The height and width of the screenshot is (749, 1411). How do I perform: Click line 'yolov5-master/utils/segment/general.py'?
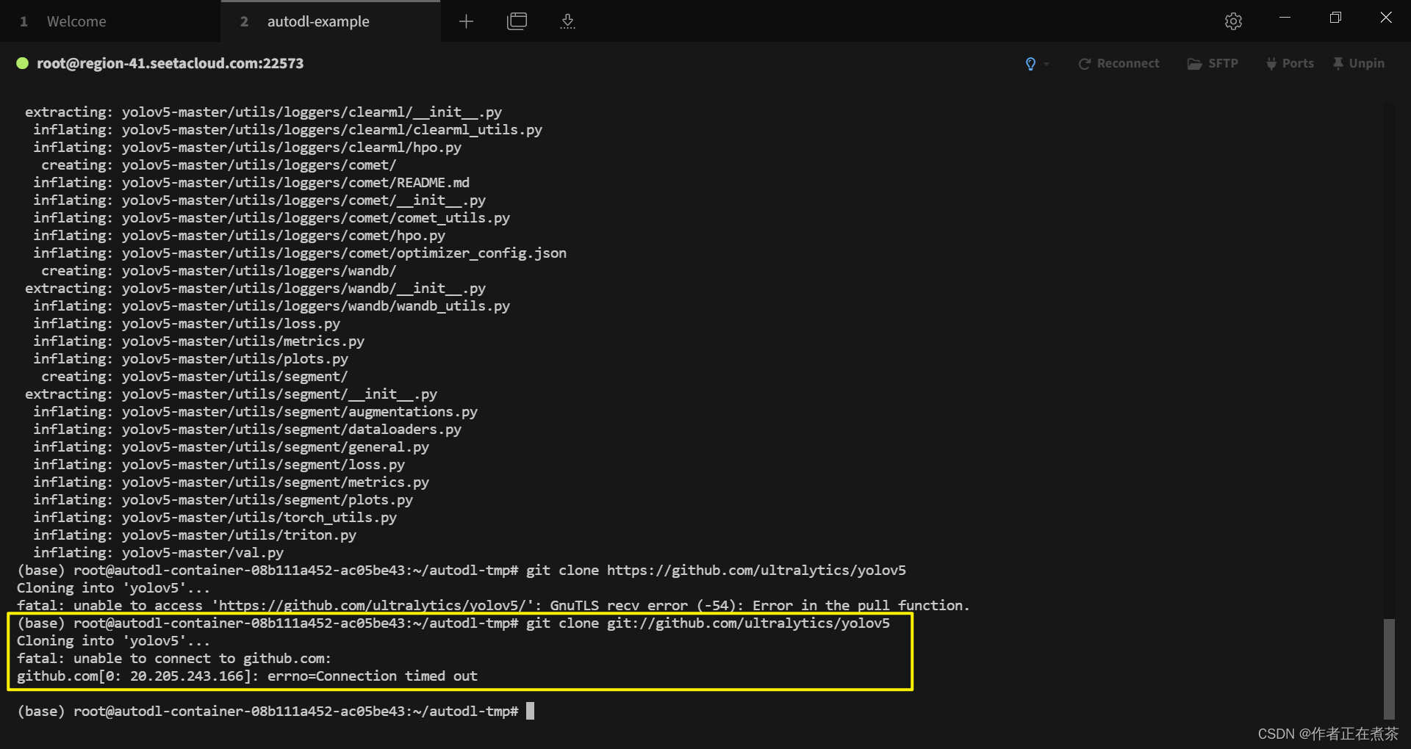(231, 447)
